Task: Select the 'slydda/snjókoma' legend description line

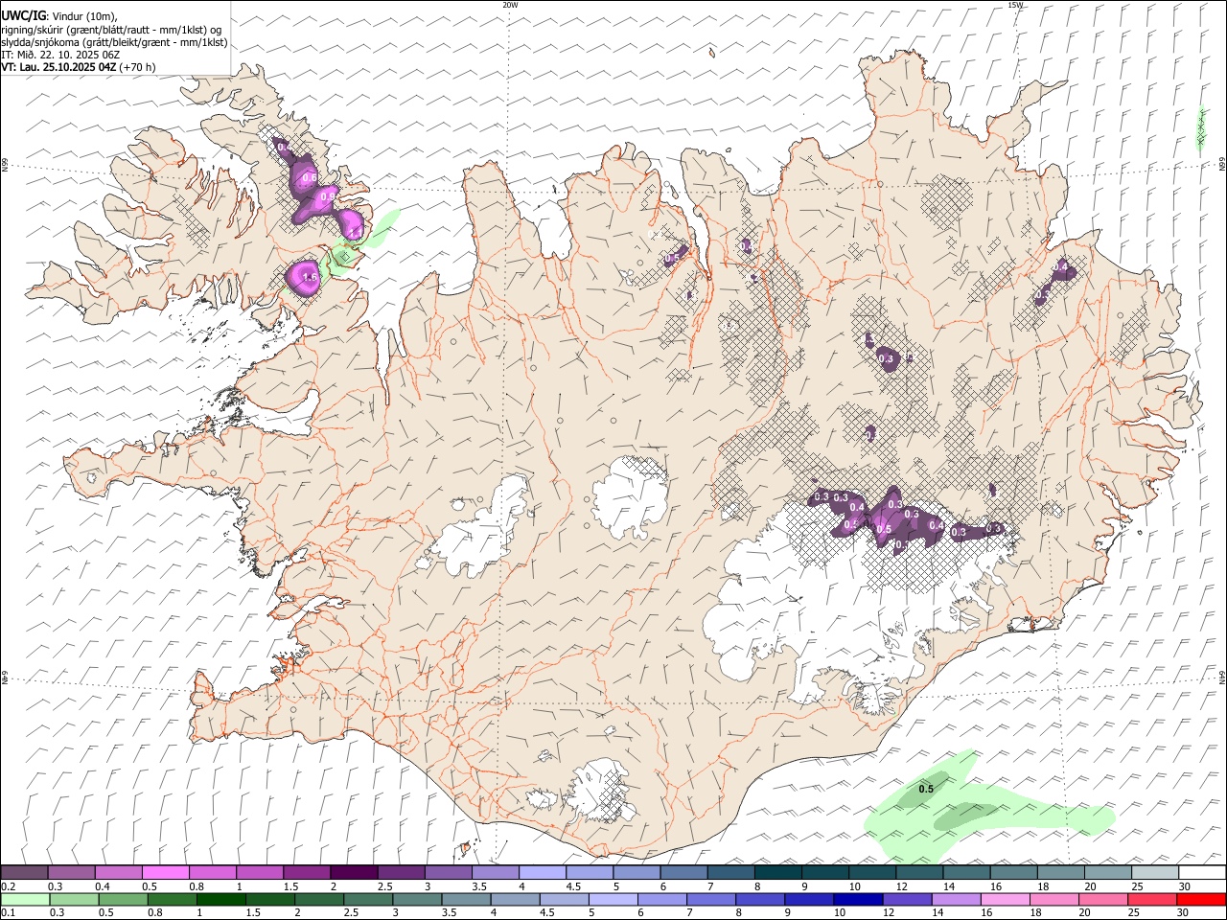Action: click(114, 42)
